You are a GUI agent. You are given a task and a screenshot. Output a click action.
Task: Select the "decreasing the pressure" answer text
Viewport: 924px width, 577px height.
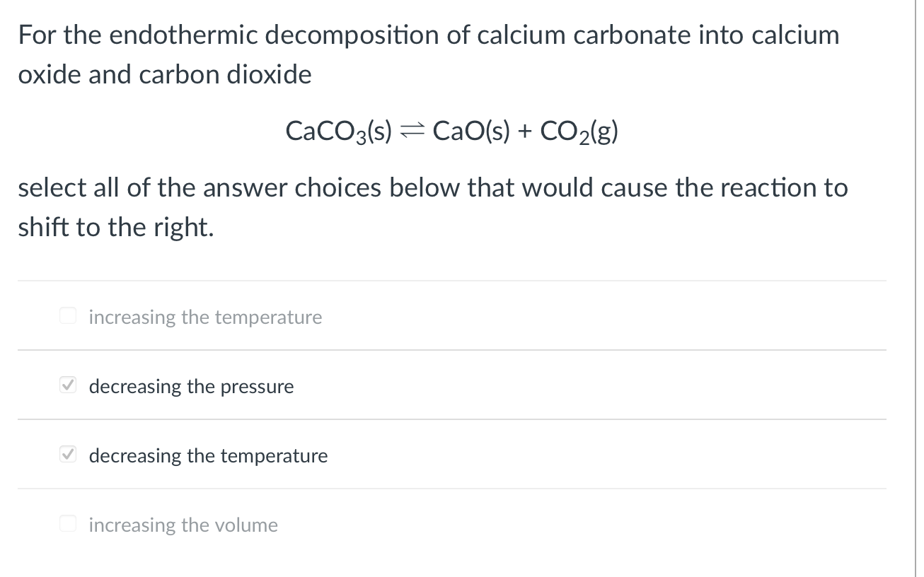(x=191, y=386)
